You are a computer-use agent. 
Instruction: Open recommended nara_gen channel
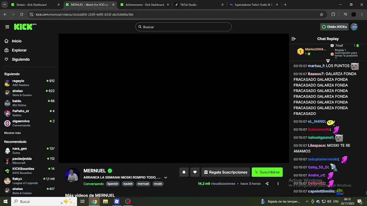coord(29,150)
